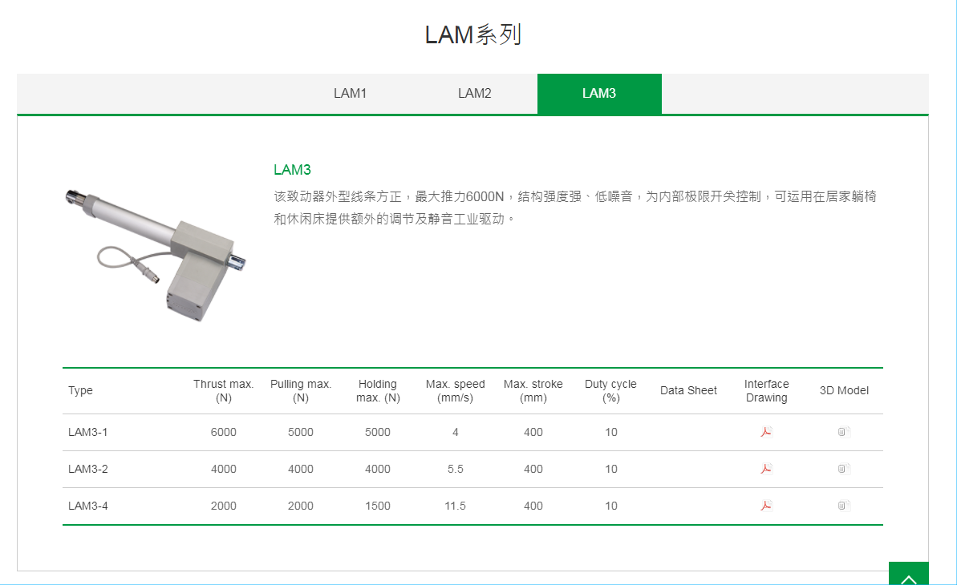Open the LAM3-4 Interface Drawing PDF

click(766, 506)
